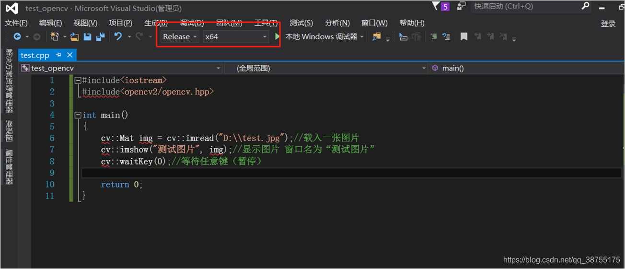Switch to the test.cpp tab
This screenshot has height=269, width=625.
[35, 55]
